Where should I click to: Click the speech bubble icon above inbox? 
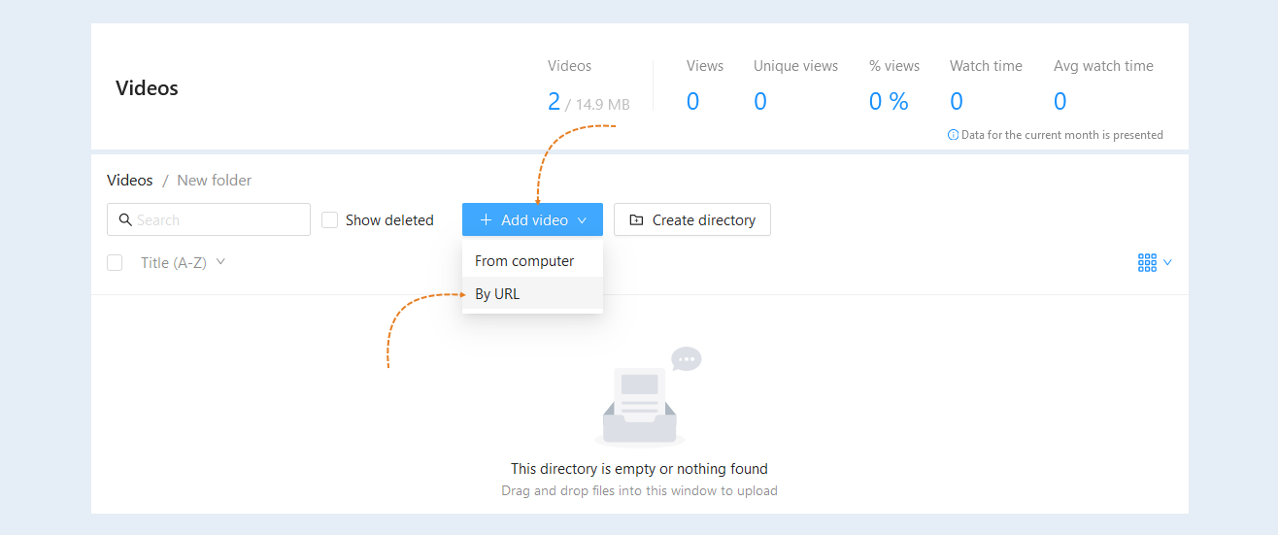[x=687, y=358]
